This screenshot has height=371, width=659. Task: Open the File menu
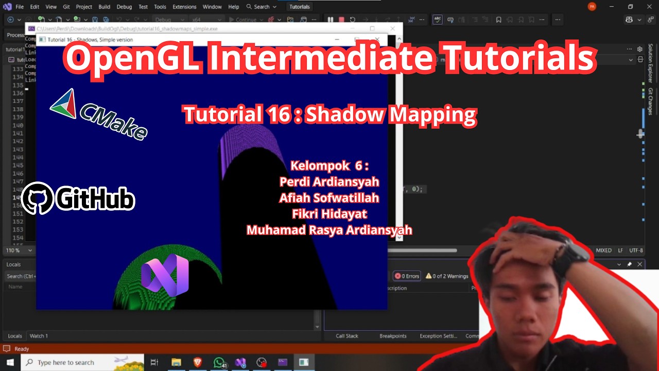(x=20, y=7)
